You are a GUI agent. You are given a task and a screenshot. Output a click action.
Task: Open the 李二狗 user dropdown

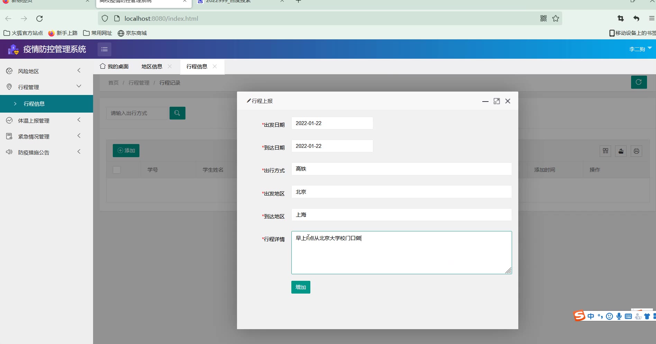point(640,49)
